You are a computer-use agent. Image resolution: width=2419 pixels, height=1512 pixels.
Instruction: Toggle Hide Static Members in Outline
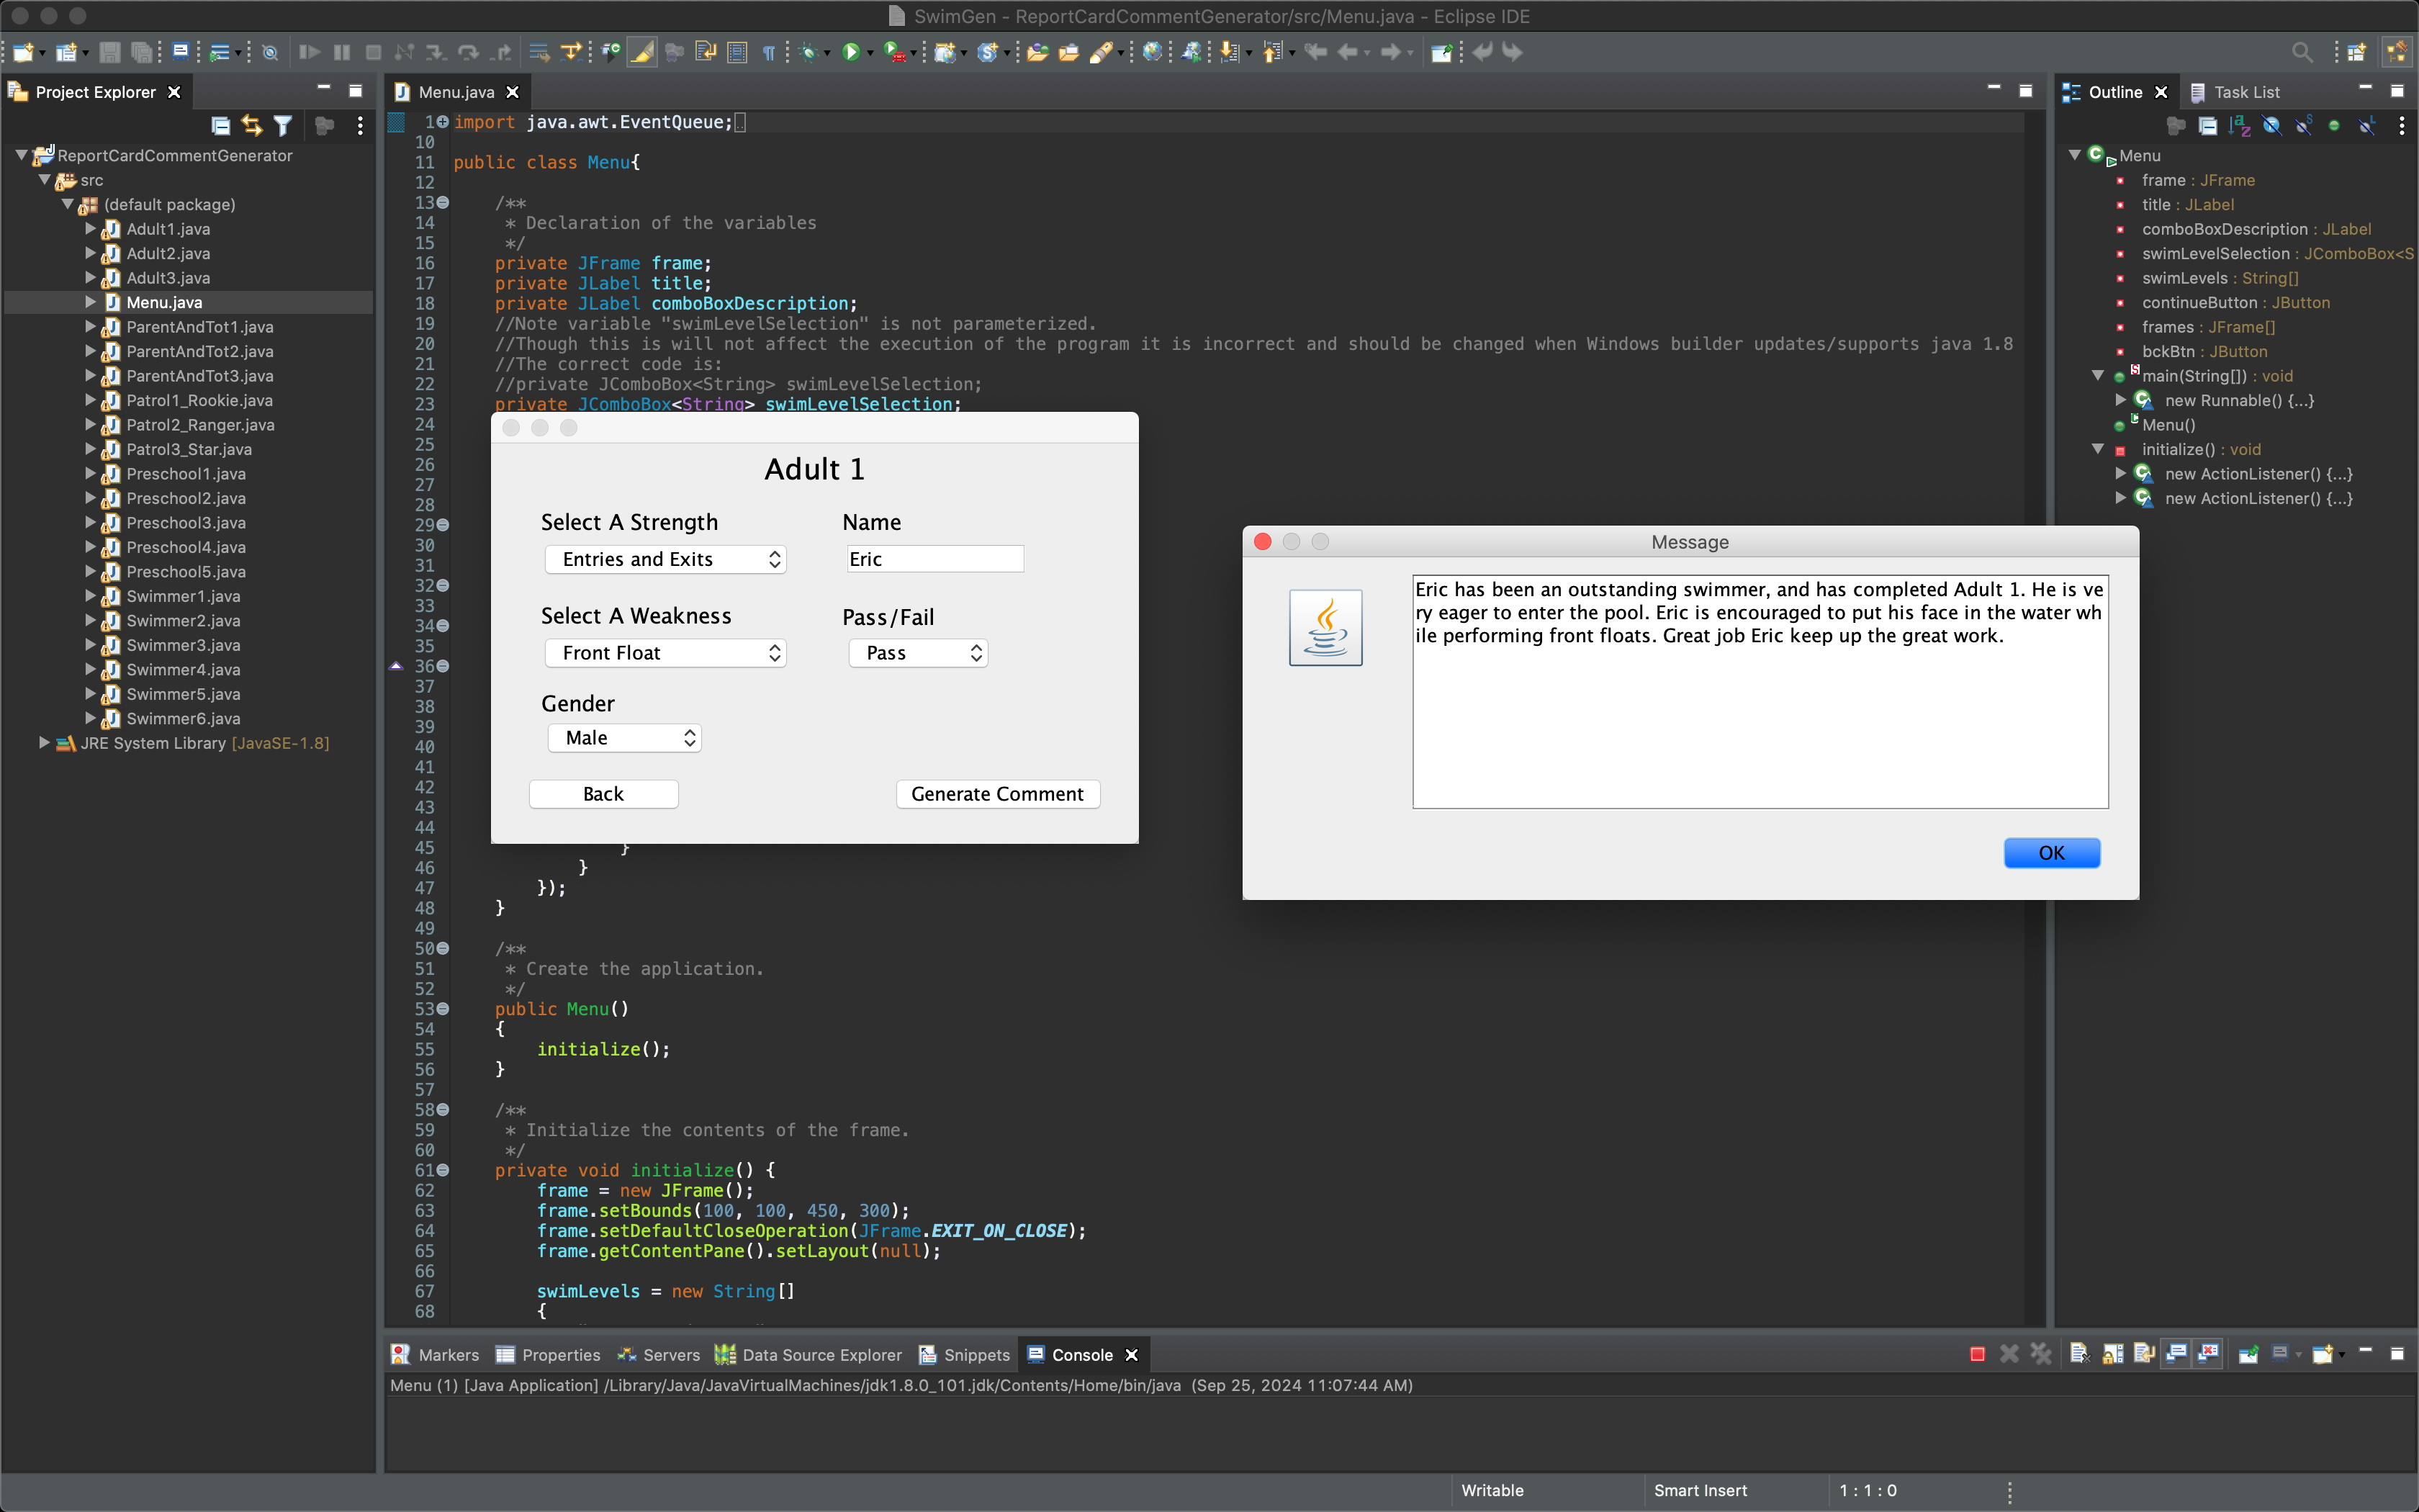click(2303, 125)
